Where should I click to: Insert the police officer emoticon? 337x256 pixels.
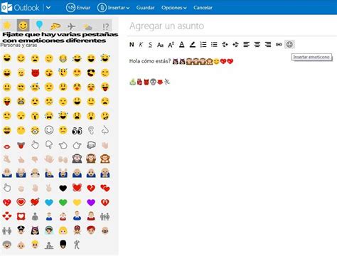[21, 230]
